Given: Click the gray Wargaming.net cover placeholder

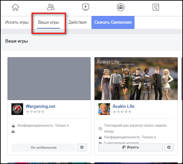Looking at the screenshot, I should [x=49, y=79].
